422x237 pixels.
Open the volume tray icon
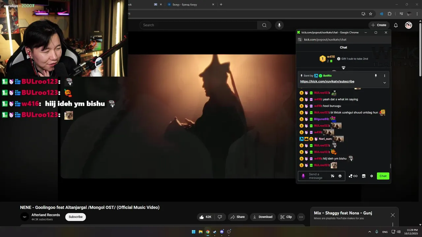point(399,232)
